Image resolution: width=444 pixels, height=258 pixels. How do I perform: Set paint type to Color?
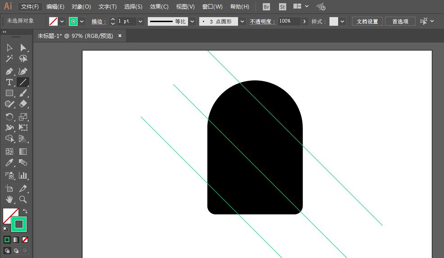coord(7,240)
